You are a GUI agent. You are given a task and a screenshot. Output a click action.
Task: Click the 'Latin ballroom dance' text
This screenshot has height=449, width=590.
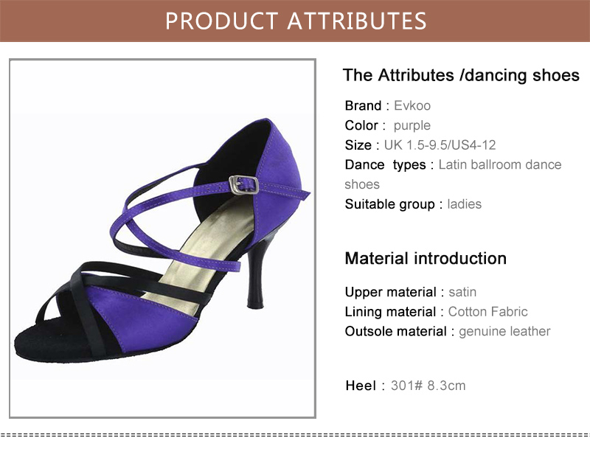point(500,165)
